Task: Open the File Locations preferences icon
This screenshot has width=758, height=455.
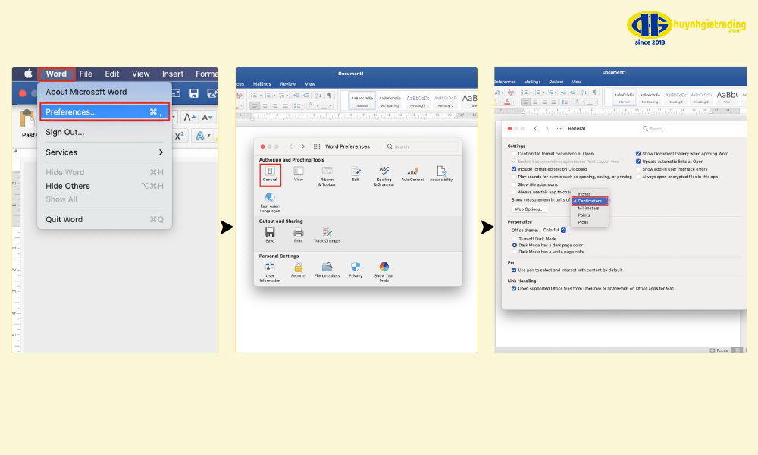Action: (327, 268)
